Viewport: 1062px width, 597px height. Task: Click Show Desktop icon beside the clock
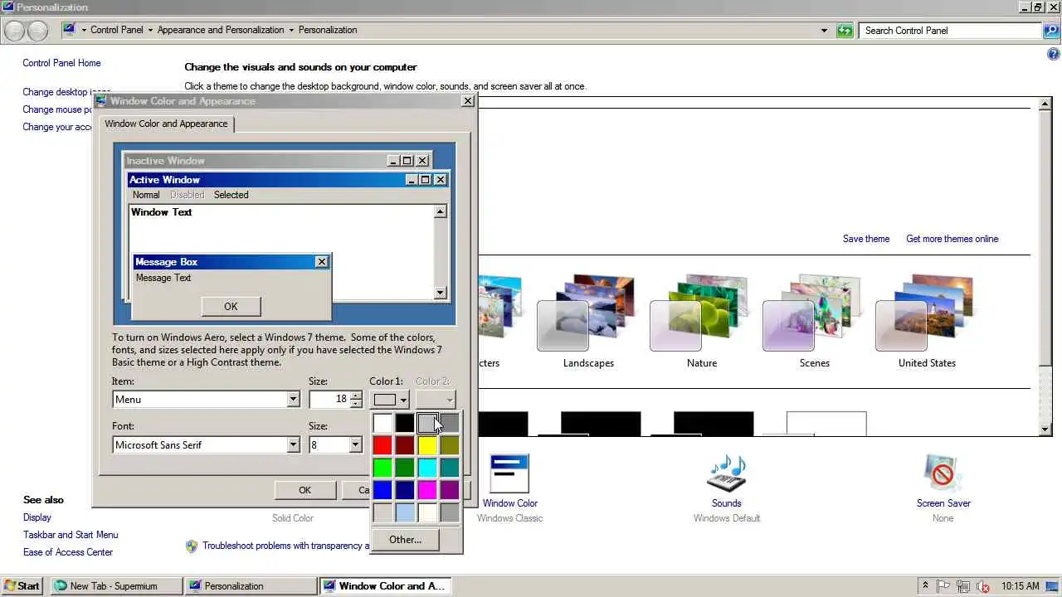pos(1054,585)
